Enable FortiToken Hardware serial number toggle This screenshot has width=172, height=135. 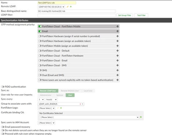point(40,36)
